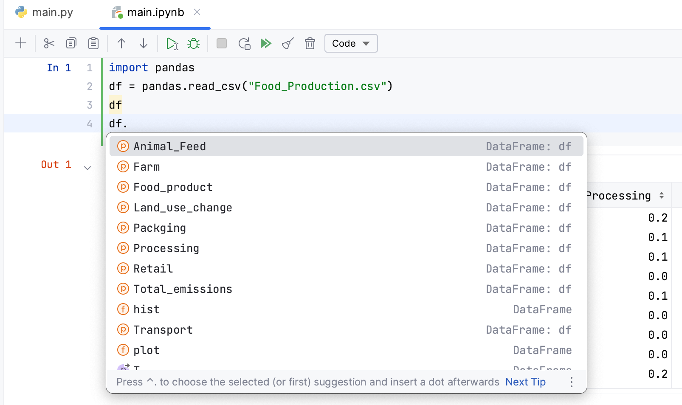
Task: Copy the cell with copy icon
Action: (x=71, y=43)
